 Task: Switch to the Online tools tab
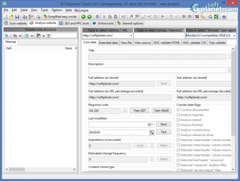[103, 24]
